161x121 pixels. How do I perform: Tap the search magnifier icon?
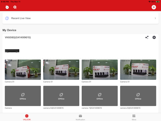tap(15, 7)
